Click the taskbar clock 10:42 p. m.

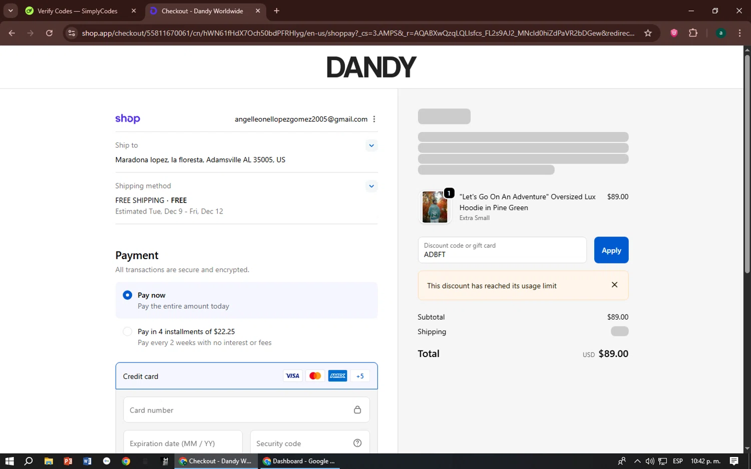coord(705,461)
